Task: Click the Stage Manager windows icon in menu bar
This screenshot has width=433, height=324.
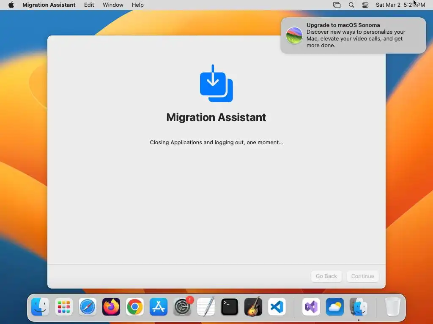Action: point(337,5)
